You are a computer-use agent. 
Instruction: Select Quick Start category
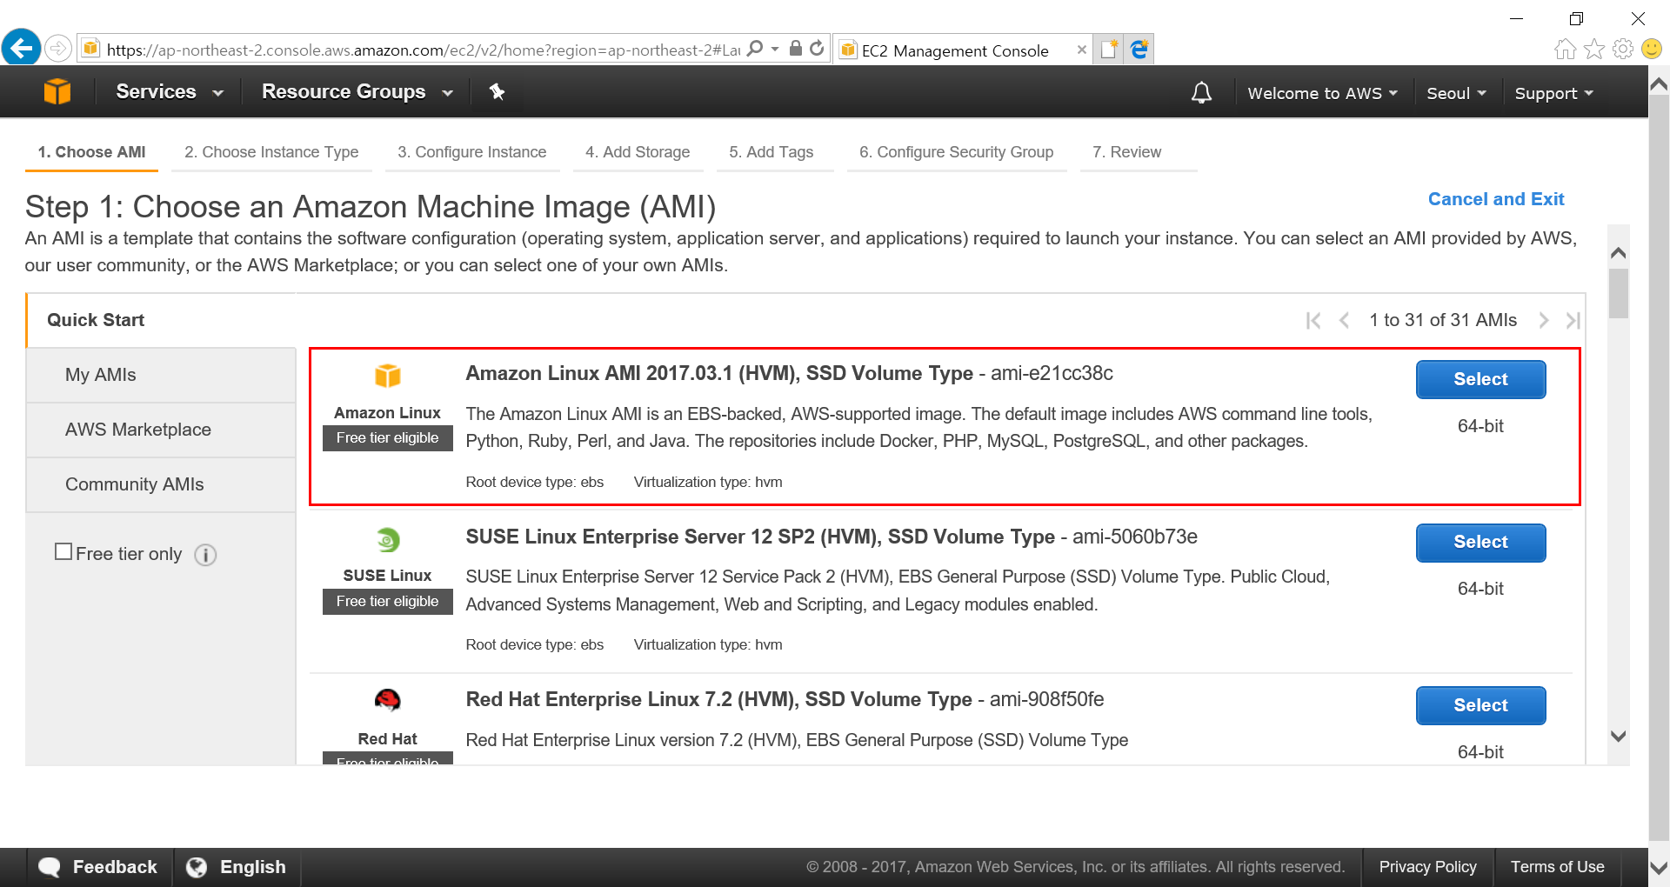coord(161,320)
